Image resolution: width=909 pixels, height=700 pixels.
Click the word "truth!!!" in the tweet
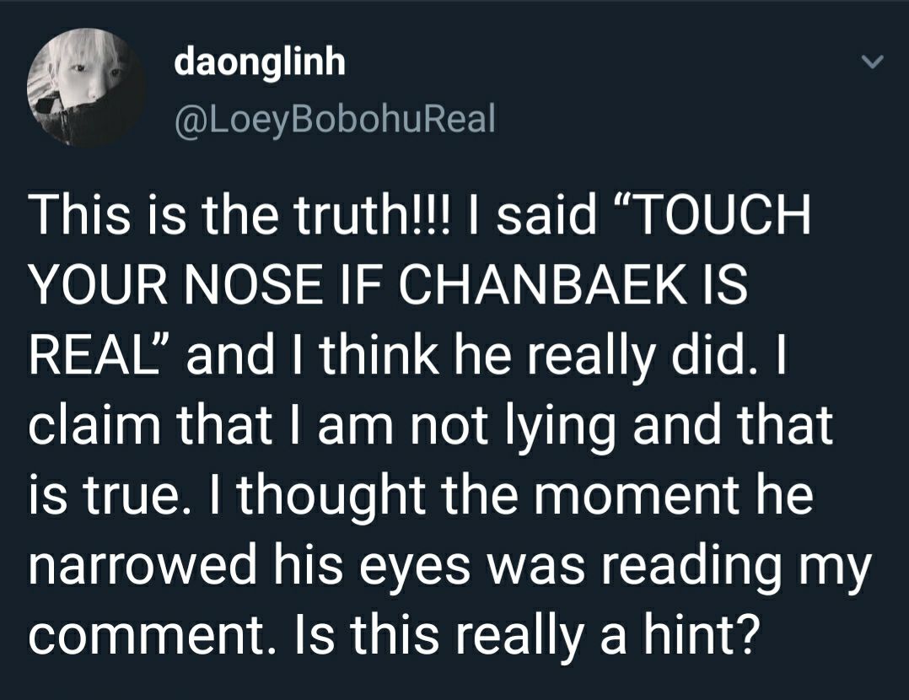(x=372, y=213)
